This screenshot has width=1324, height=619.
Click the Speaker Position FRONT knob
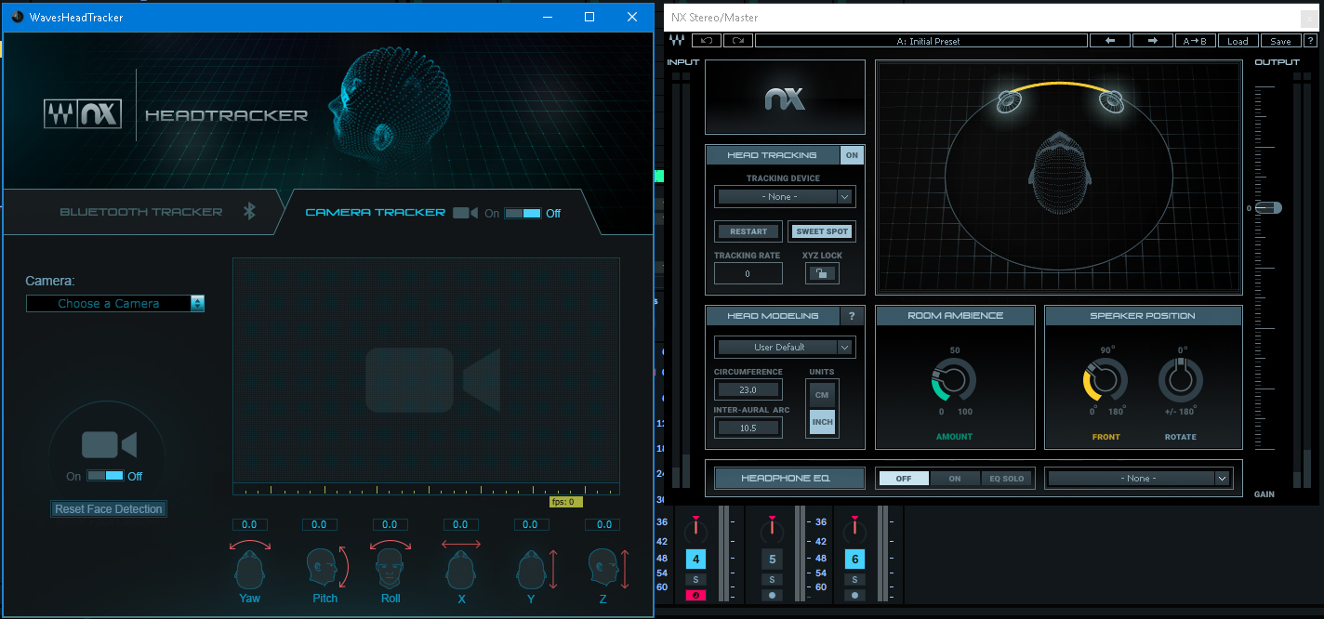[x=1106, y=382]
